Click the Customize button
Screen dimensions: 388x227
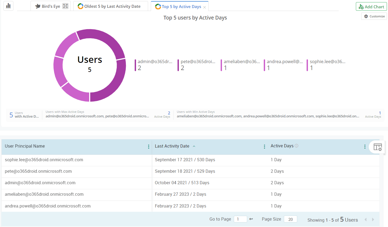[374, 16]
